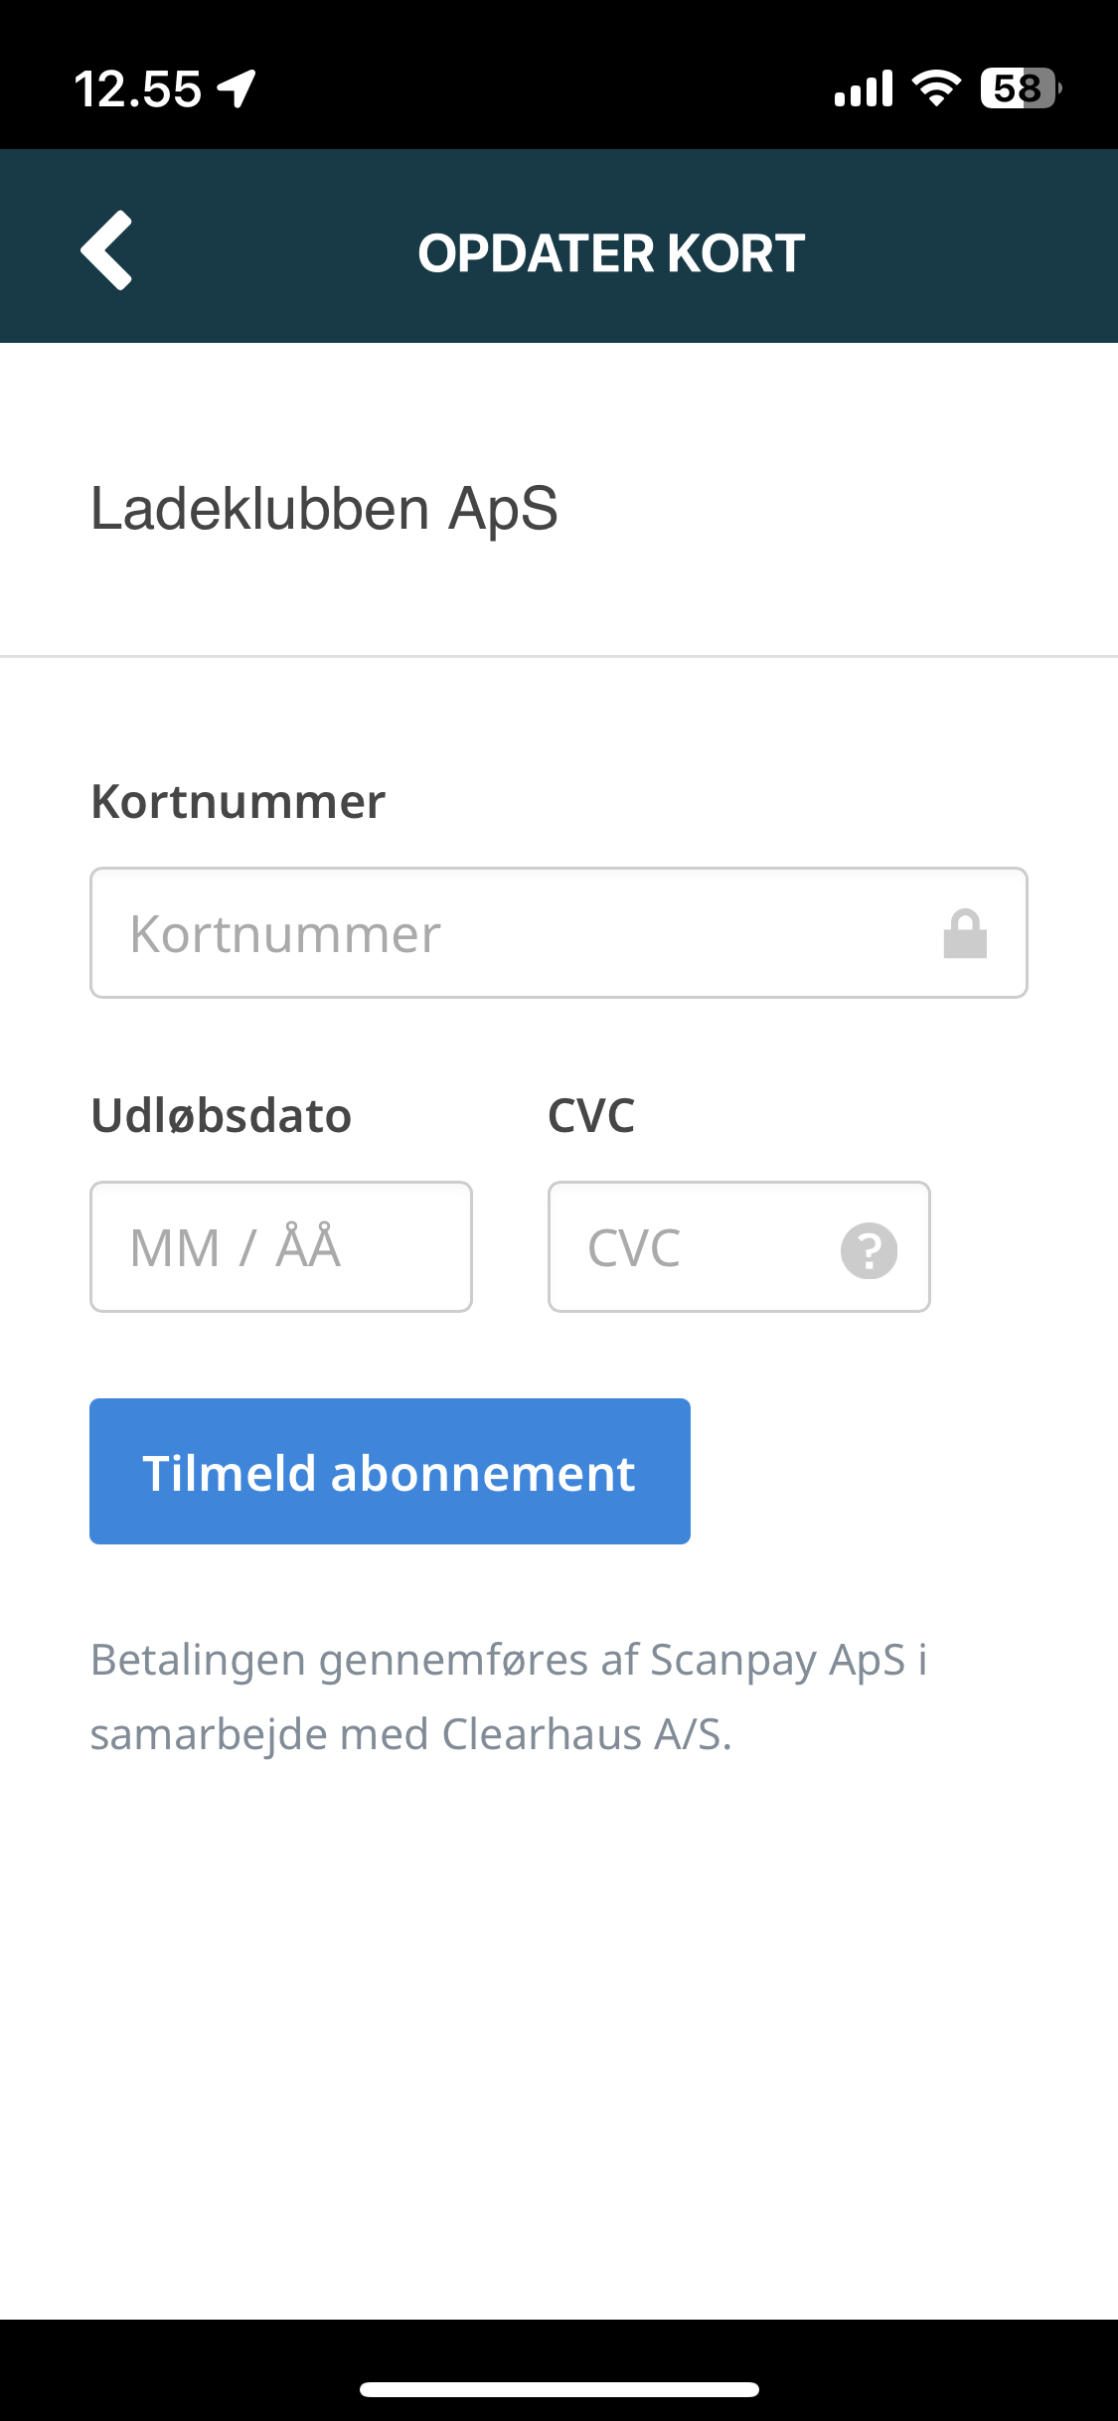
Task: Tap the OPDATER KORT header title
Action: [611, 253]
